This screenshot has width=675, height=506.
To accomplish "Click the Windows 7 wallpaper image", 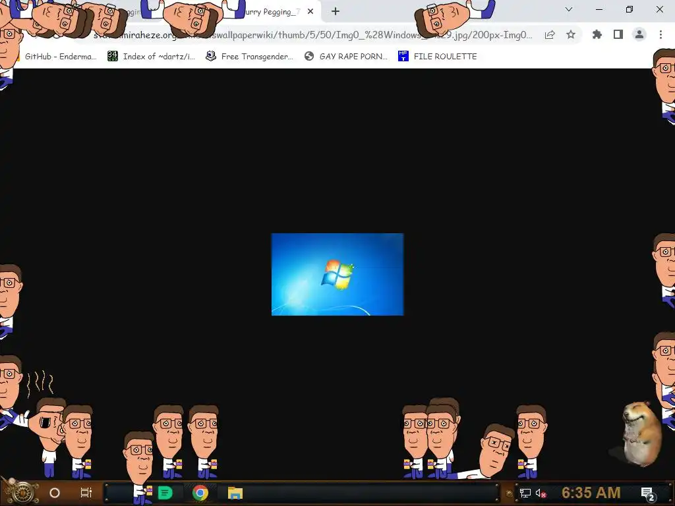I will click(337, 275).
